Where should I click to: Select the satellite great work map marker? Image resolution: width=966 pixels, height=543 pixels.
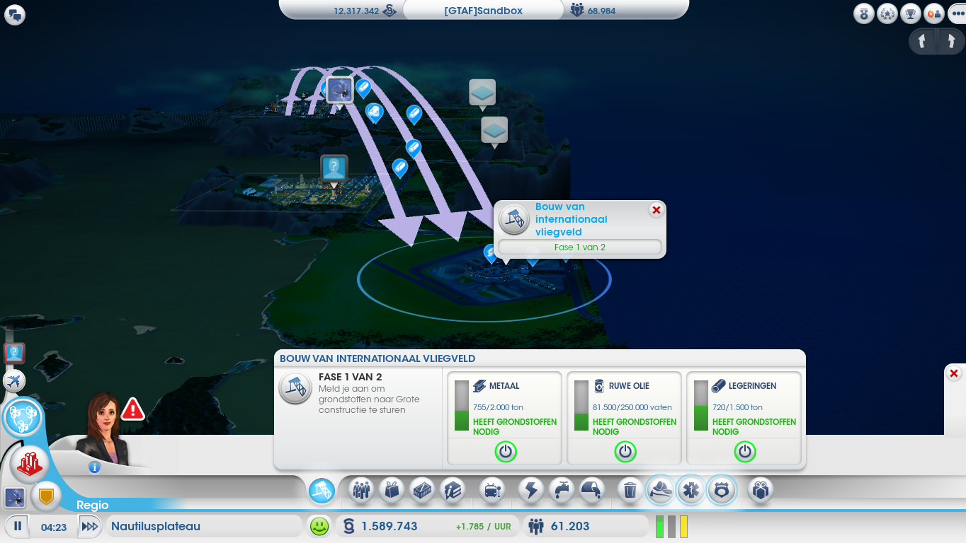[340, 90]
